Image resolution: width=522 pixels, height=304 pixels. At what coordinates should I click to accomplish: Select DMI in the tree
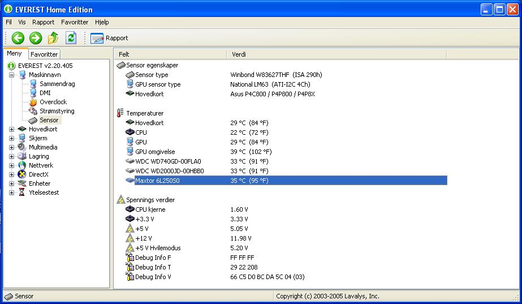pos(45,93)
